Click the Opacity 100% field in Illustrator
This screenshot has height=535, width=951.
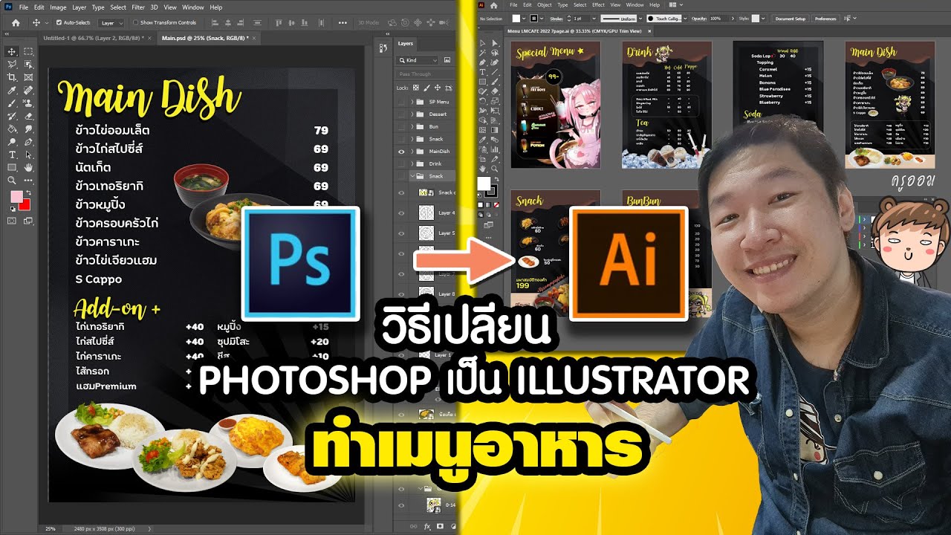pyautogui.click(x=719, y=19)
